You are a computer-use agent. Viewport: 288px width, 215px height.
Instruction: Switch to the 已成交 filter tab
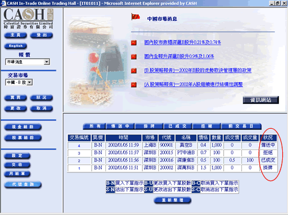click(177, 126)
